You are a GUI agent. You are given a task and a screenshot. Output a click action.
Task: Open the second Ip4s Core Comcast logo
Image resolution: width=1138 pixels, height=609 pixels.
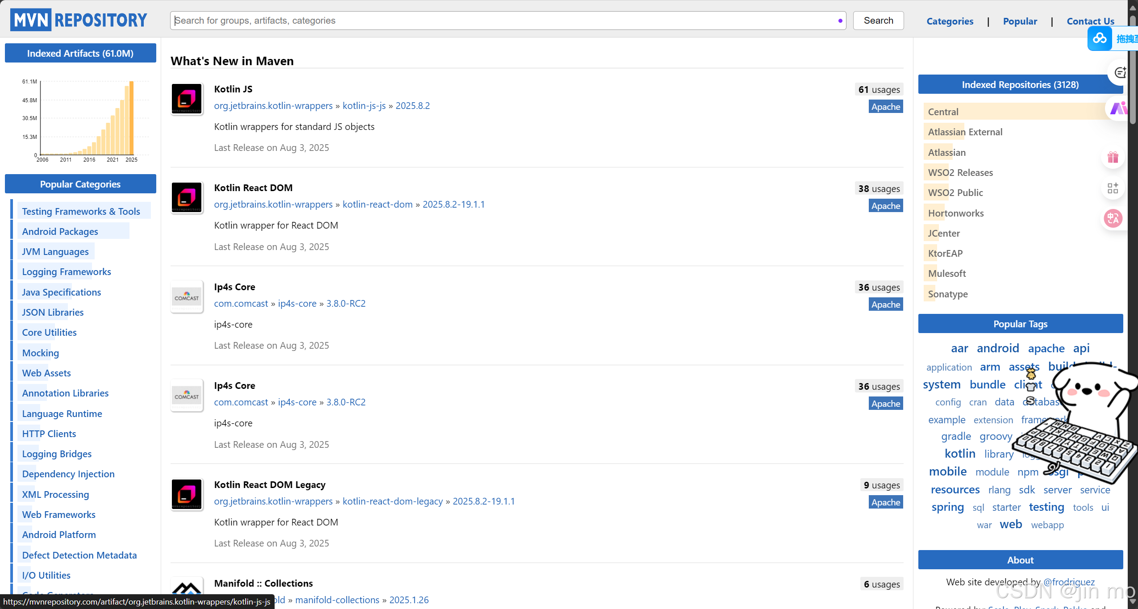pos(187,395)
